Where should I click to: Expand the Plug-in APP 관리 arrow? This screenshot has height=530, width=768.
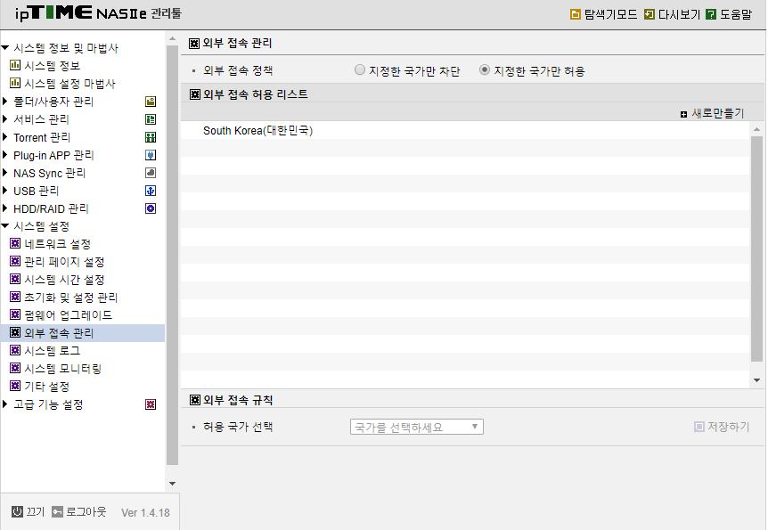coord(4,155)
